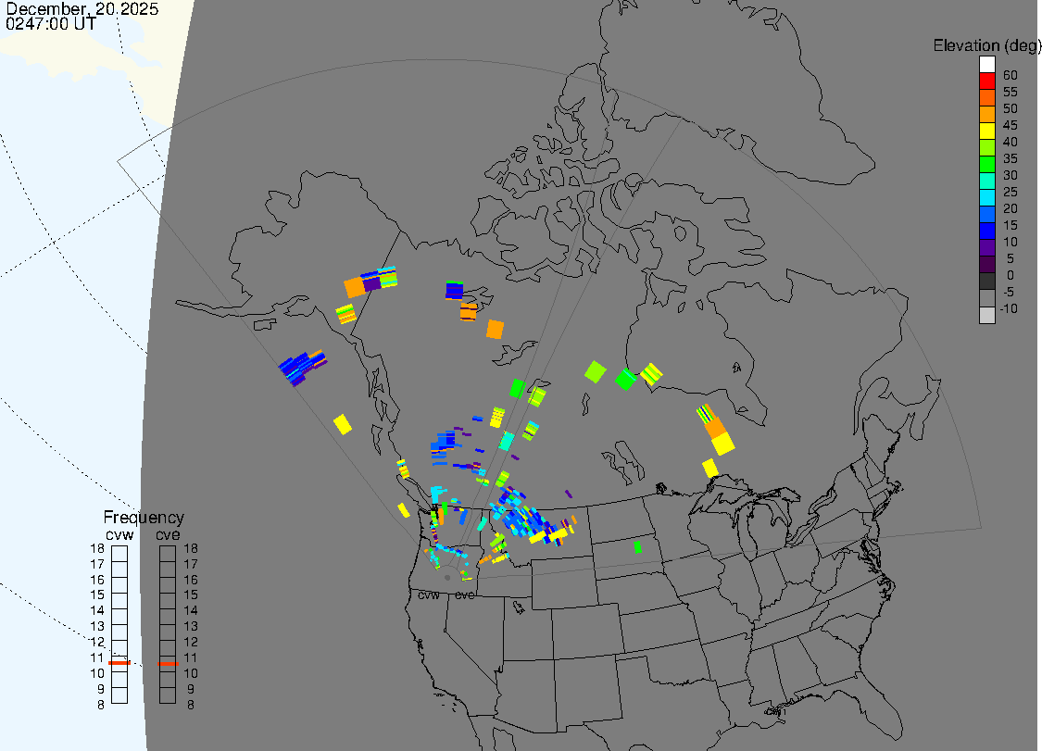Click the '14' label right of the cve scale
1042x751 pixels.
(191, 611)
